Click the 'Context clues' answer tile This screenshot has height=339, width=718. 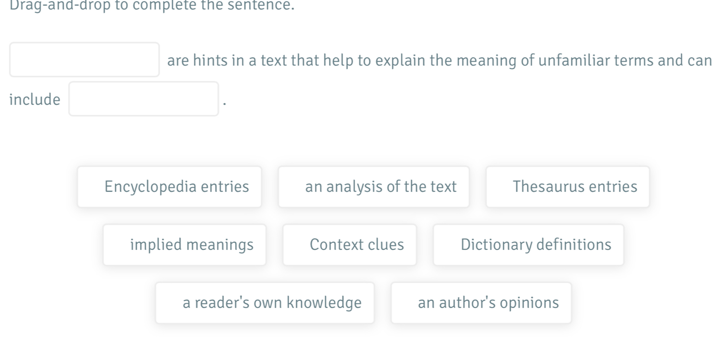coord(350,245)
